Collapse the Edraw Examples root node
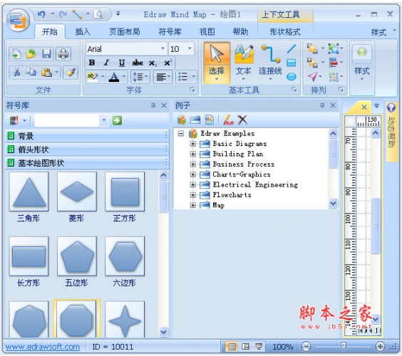The image size is (402, 356). [x=181, y=133]
